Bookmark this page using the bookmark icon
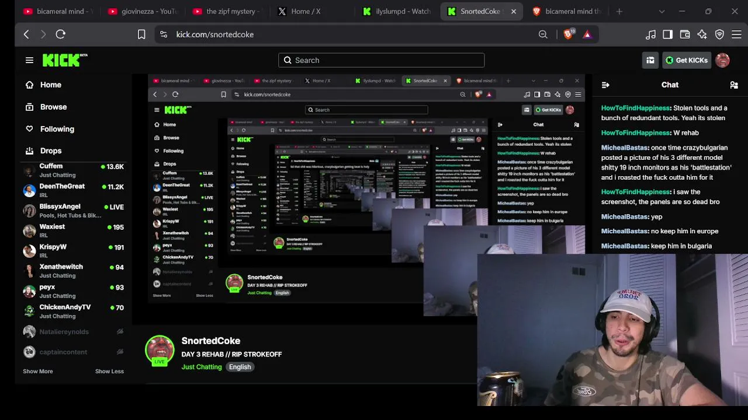The image size is (748, 420). (x=141, y=34)
